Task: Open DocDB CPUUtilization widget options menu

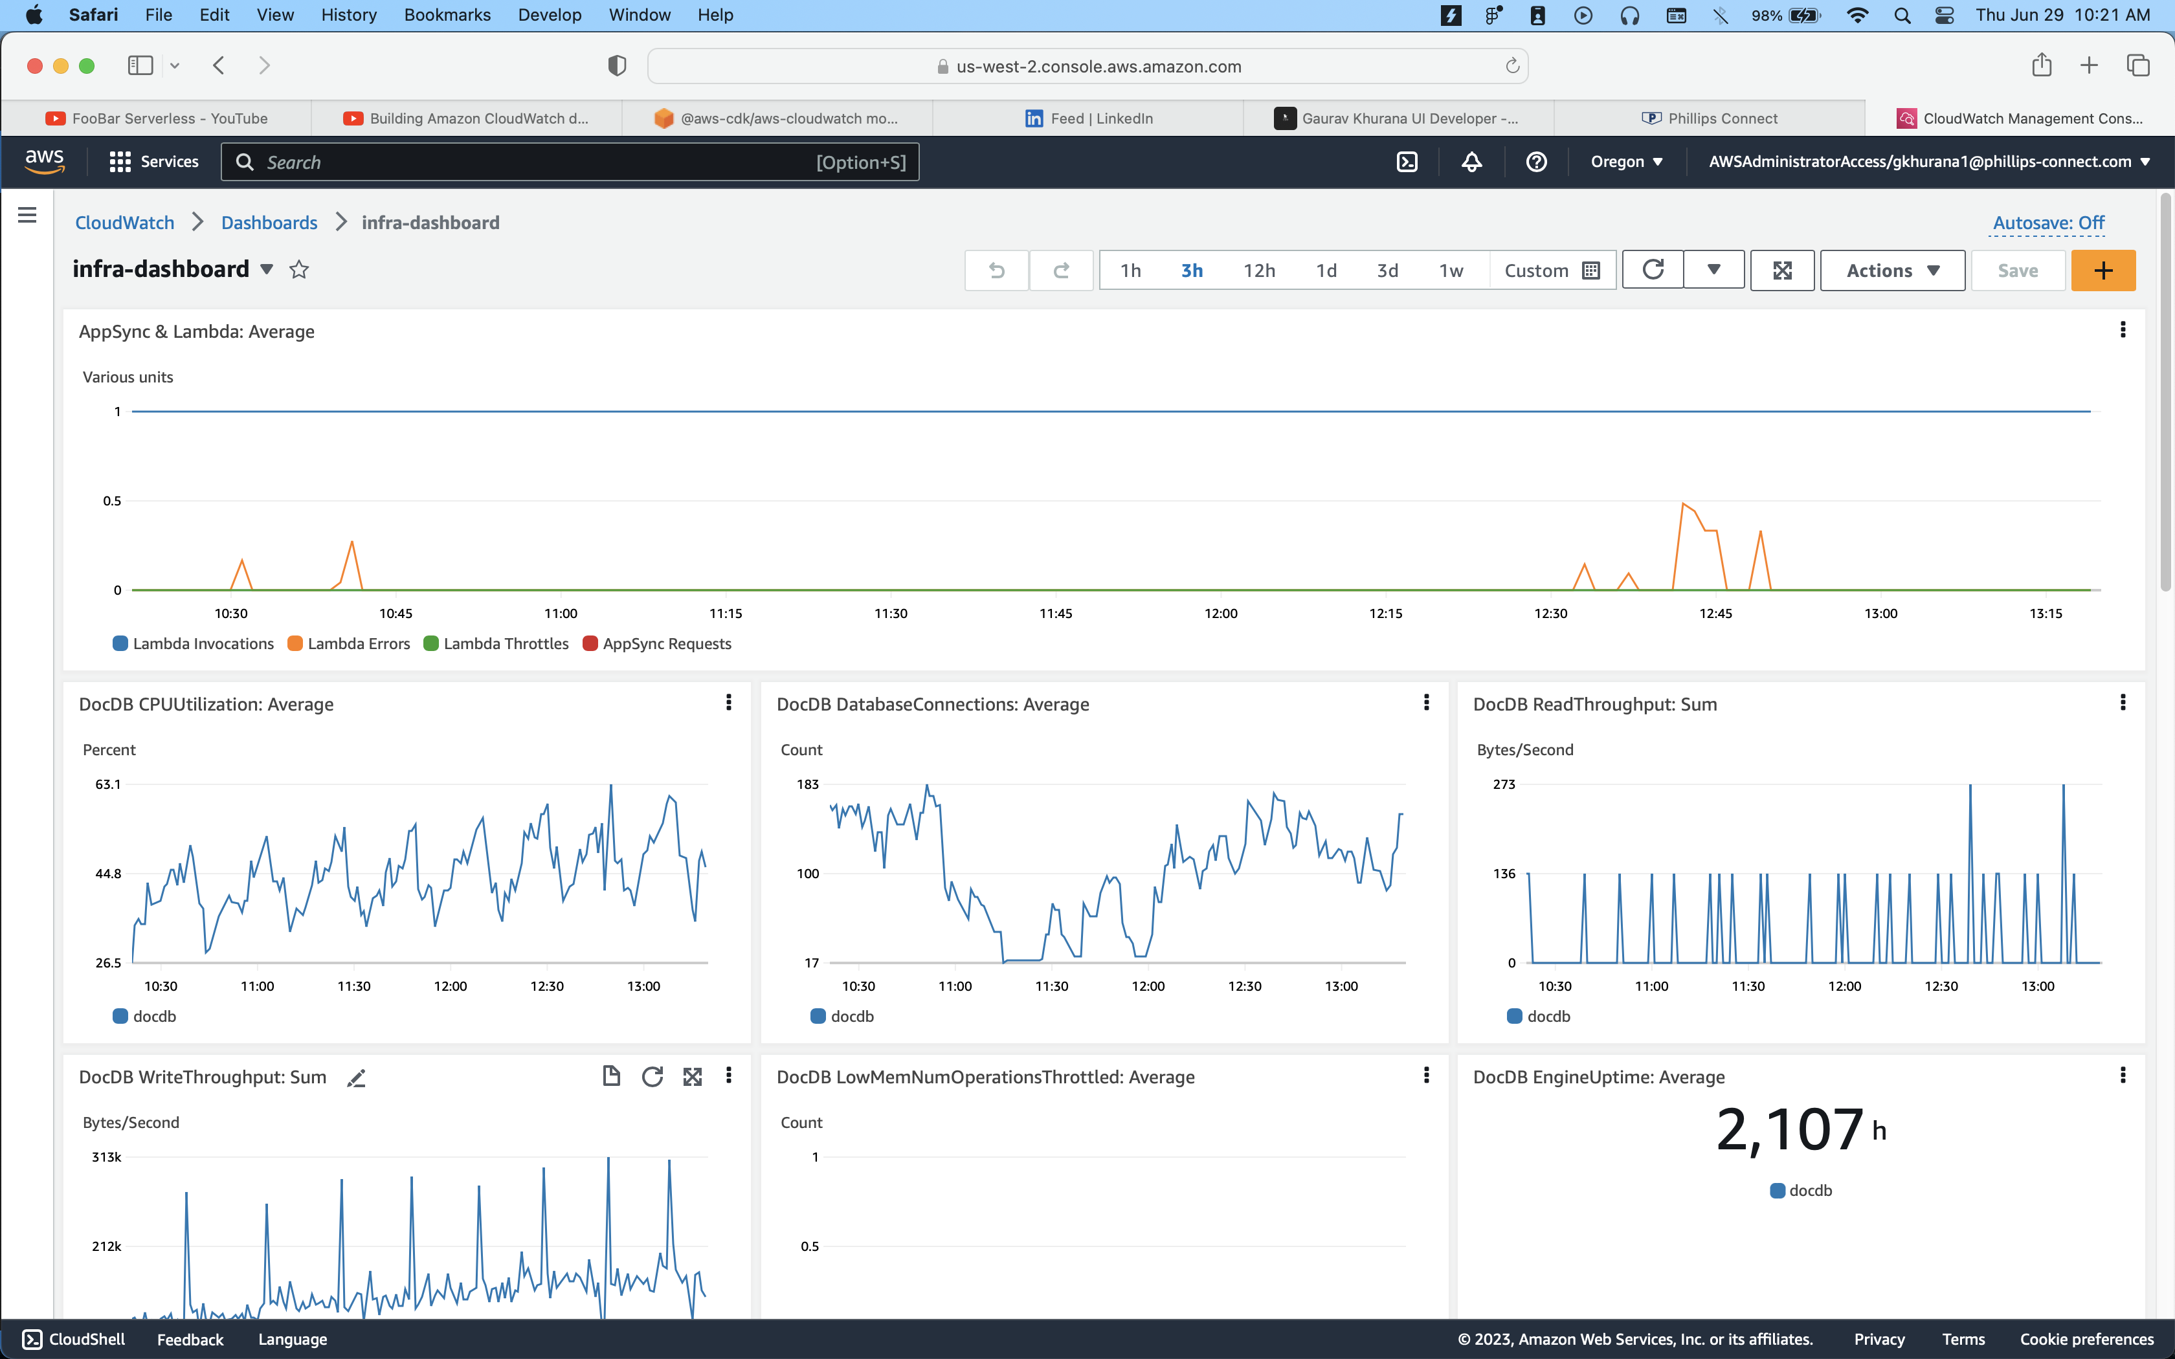Action: tap(728, 702)
